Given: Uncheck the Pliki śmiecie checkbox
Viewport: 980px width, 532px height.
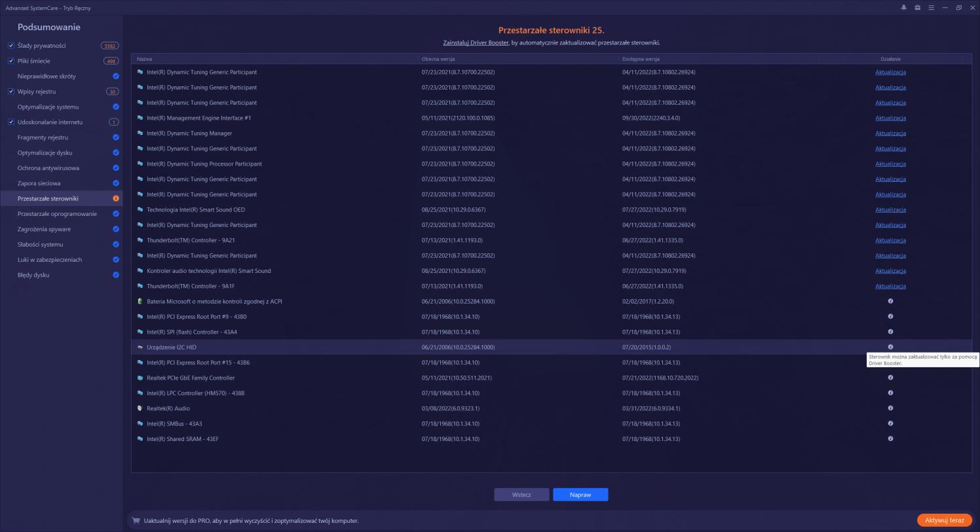Looking at the screenshot, I should [x=10, y=60].
